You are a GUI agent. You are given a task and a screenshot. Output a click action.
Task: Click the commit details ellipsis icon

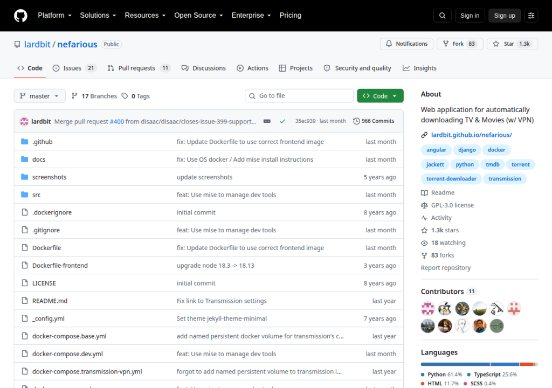(x=267, y=121)
